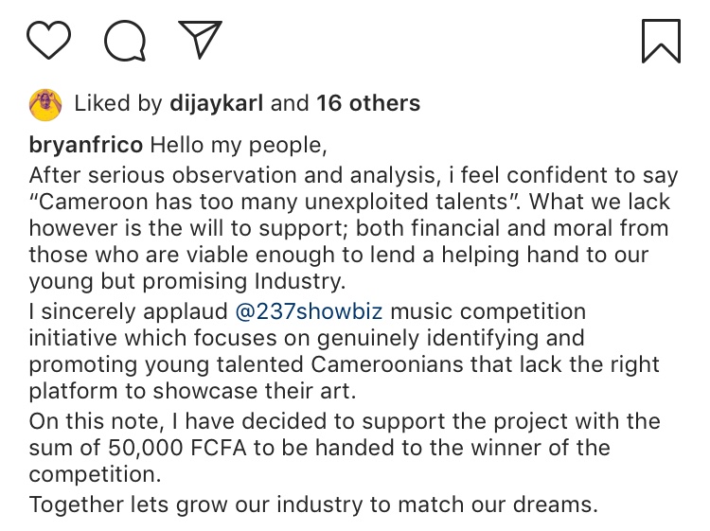Open comments with the speech bubble icon

(125, 40)
